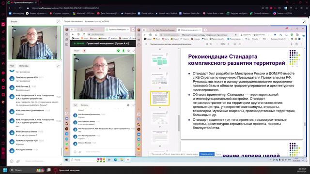This screenshot has width=310, height=174.
Task: Click the green microphone icon in shared screen
Action: tap(124, 51)
